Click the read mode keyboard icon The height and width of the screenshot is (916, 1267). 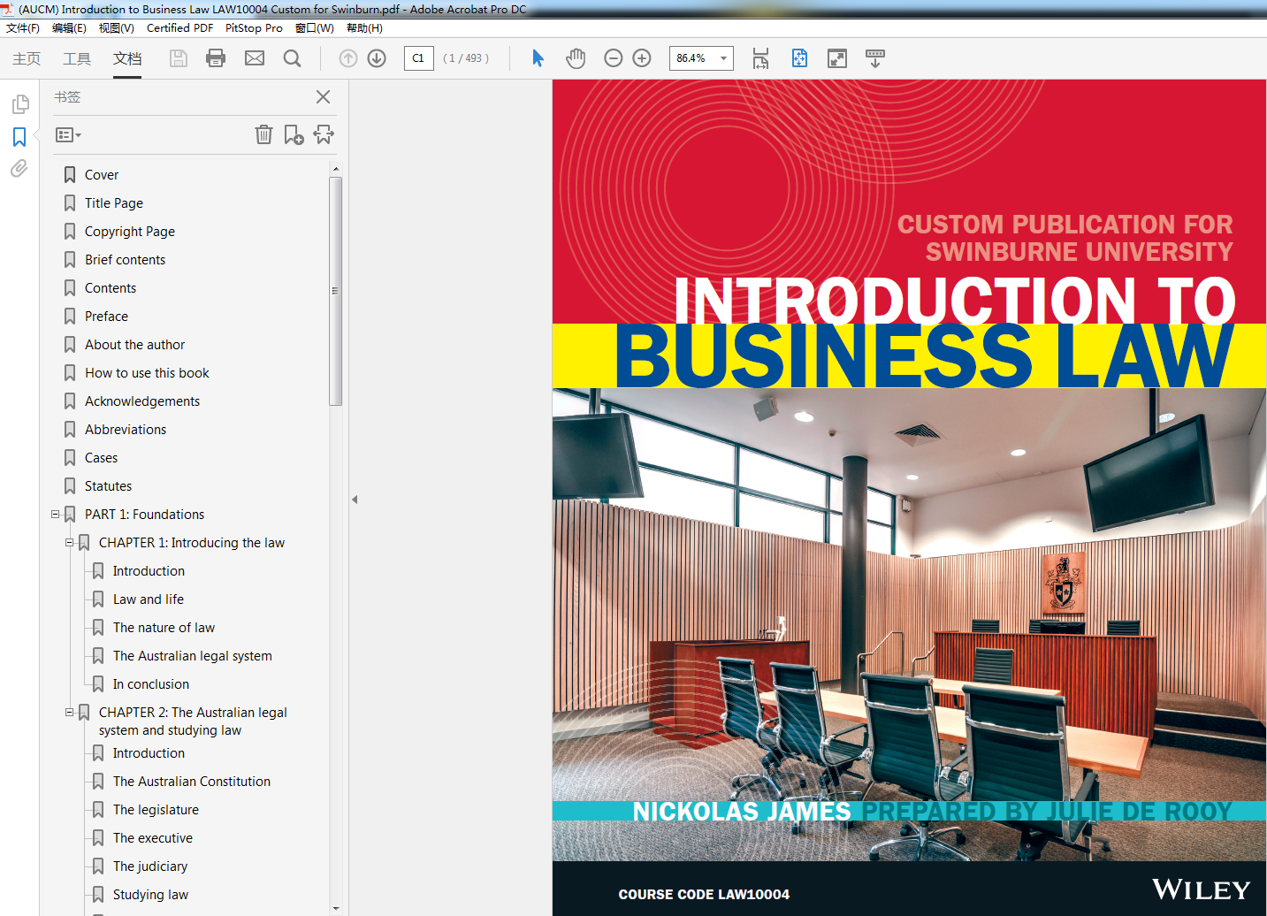875,58
